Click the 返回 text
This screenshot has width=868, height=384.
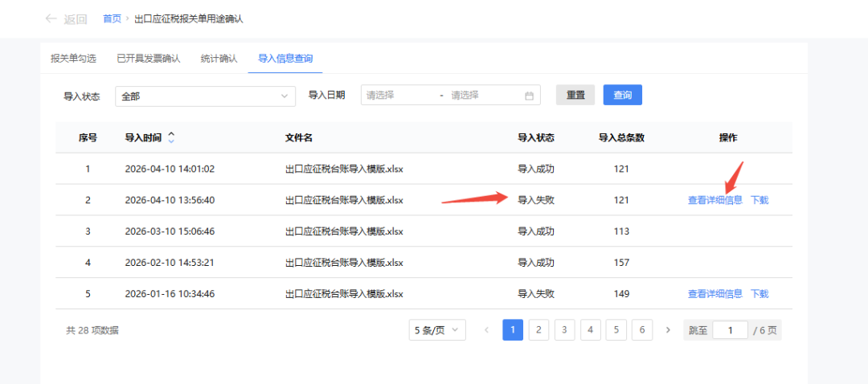(76, 19)
